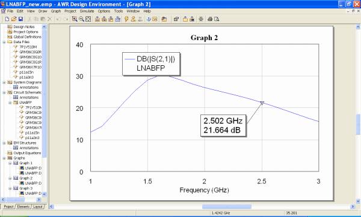
Task: Open the Graph menu
Action: pyautogui.click(x=56, y=11)
